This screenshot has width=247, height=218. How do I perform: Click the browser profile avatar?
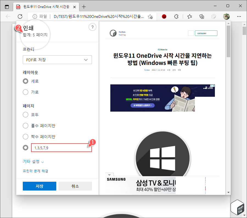(226, 16)
